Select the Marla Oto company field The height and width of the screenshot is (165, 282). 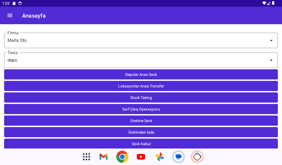coord(141,40)
